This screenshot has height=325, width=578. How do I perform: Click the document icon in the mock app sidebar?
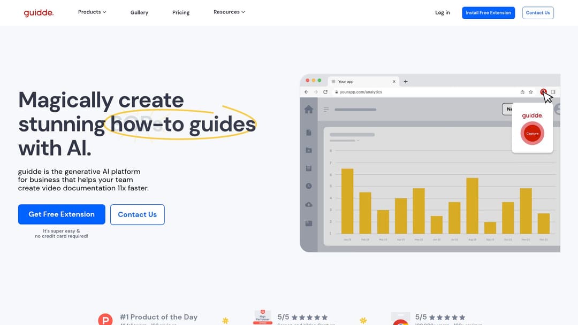click(x=309, y=133)
